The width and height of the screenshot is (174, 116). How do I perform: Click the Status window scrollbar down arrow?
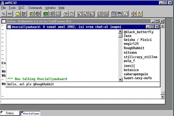(162, 97)
